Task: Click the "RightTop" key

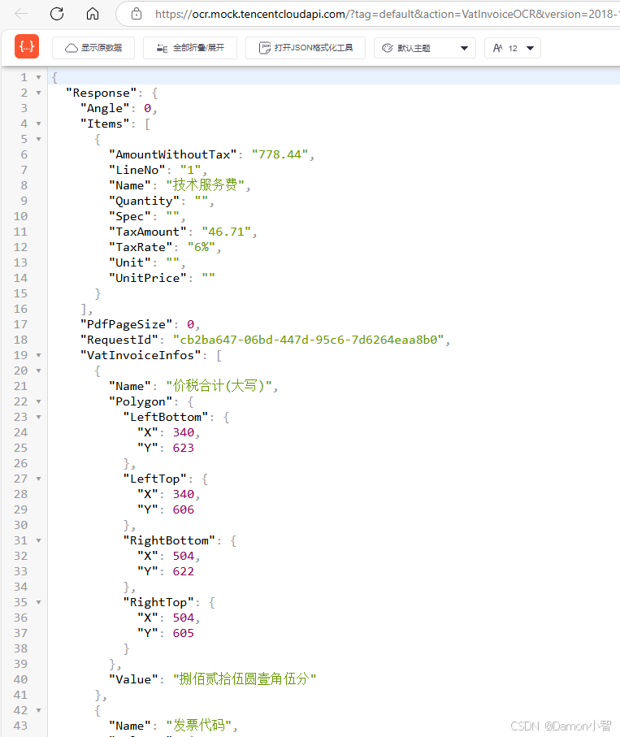Action: coord(158,603)
